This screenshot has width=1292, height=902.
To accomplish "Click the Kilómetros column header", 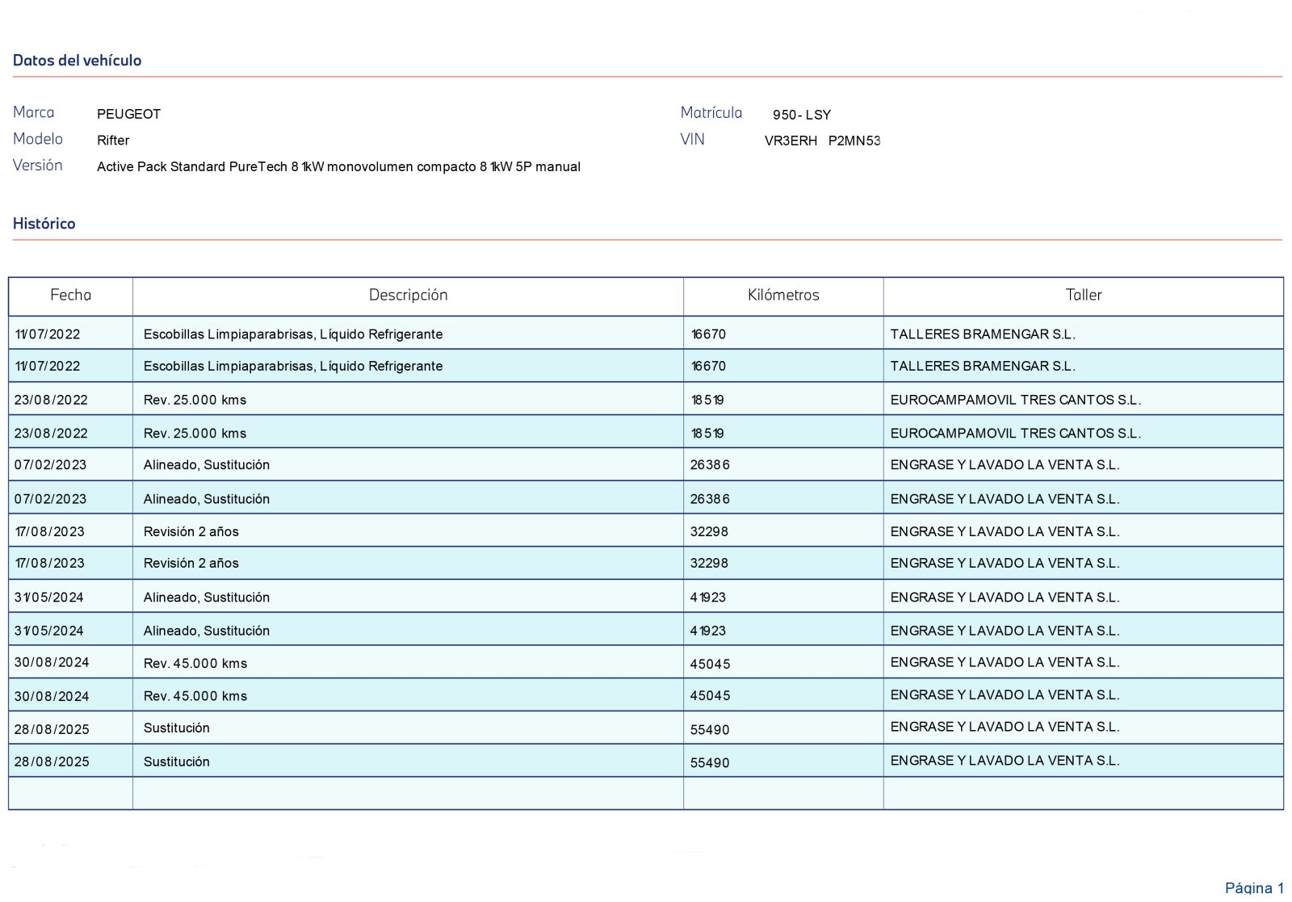I will pos(782,296).
